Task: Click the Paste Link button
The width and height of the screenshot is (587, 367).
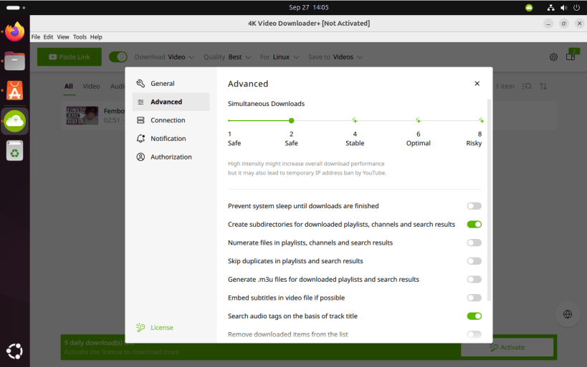Action: point(70,57)
